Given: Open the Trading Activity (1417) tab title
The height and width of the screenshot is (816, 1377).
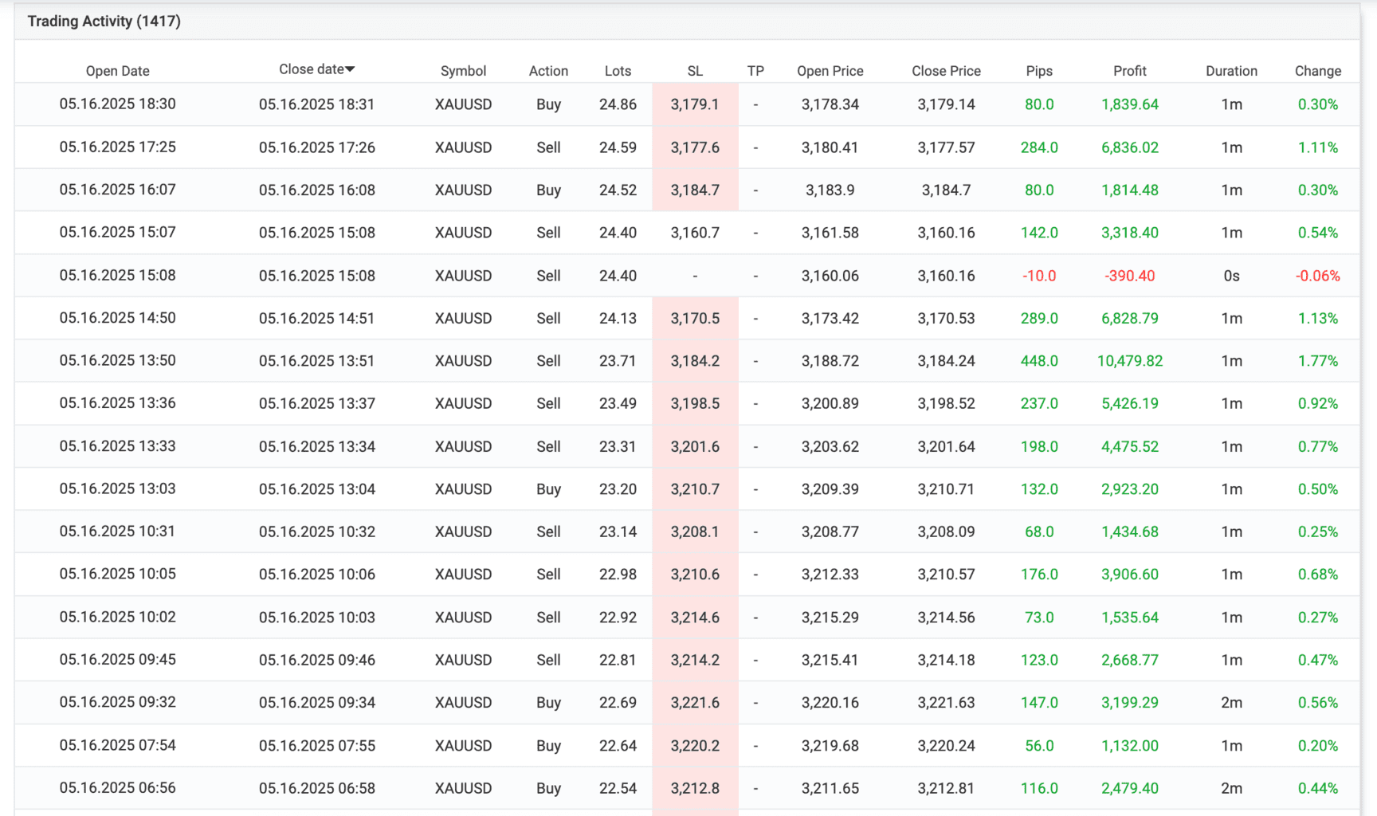Looking at the screenshot, I should click(104, 22).
